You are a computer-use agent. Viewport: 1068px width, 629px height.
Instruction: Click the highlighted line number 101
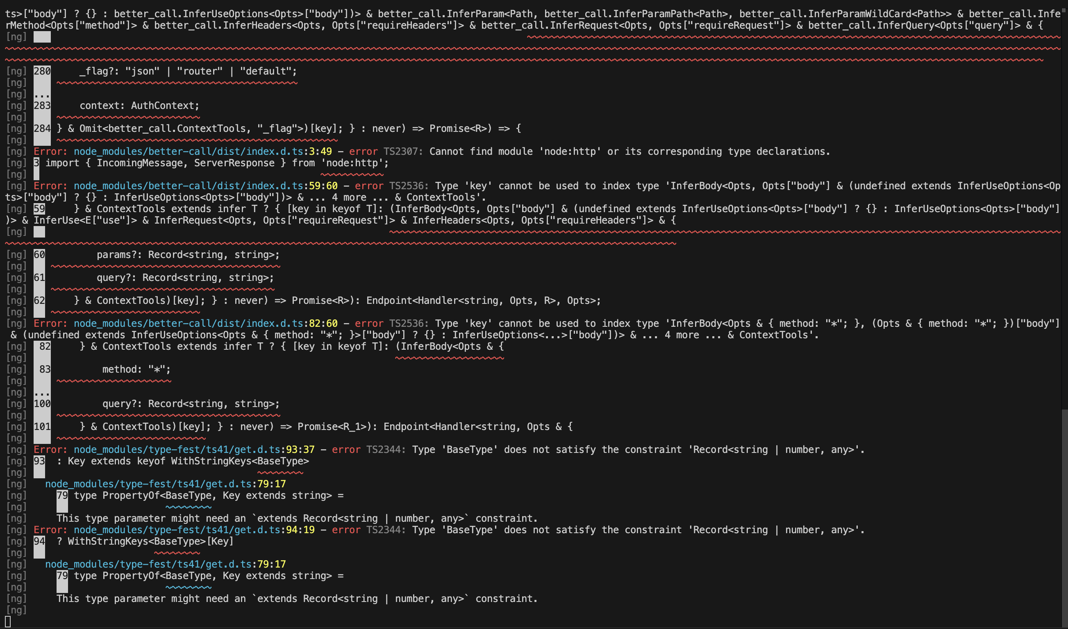42,427
